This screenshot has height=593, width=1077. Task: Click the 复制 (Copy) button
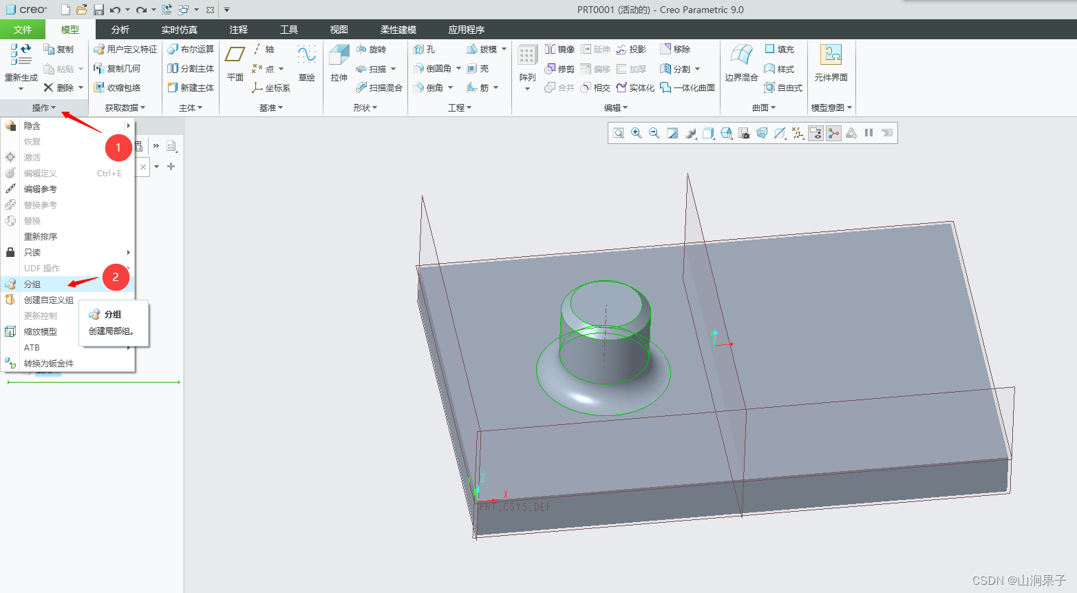click(x=58, y=50)
